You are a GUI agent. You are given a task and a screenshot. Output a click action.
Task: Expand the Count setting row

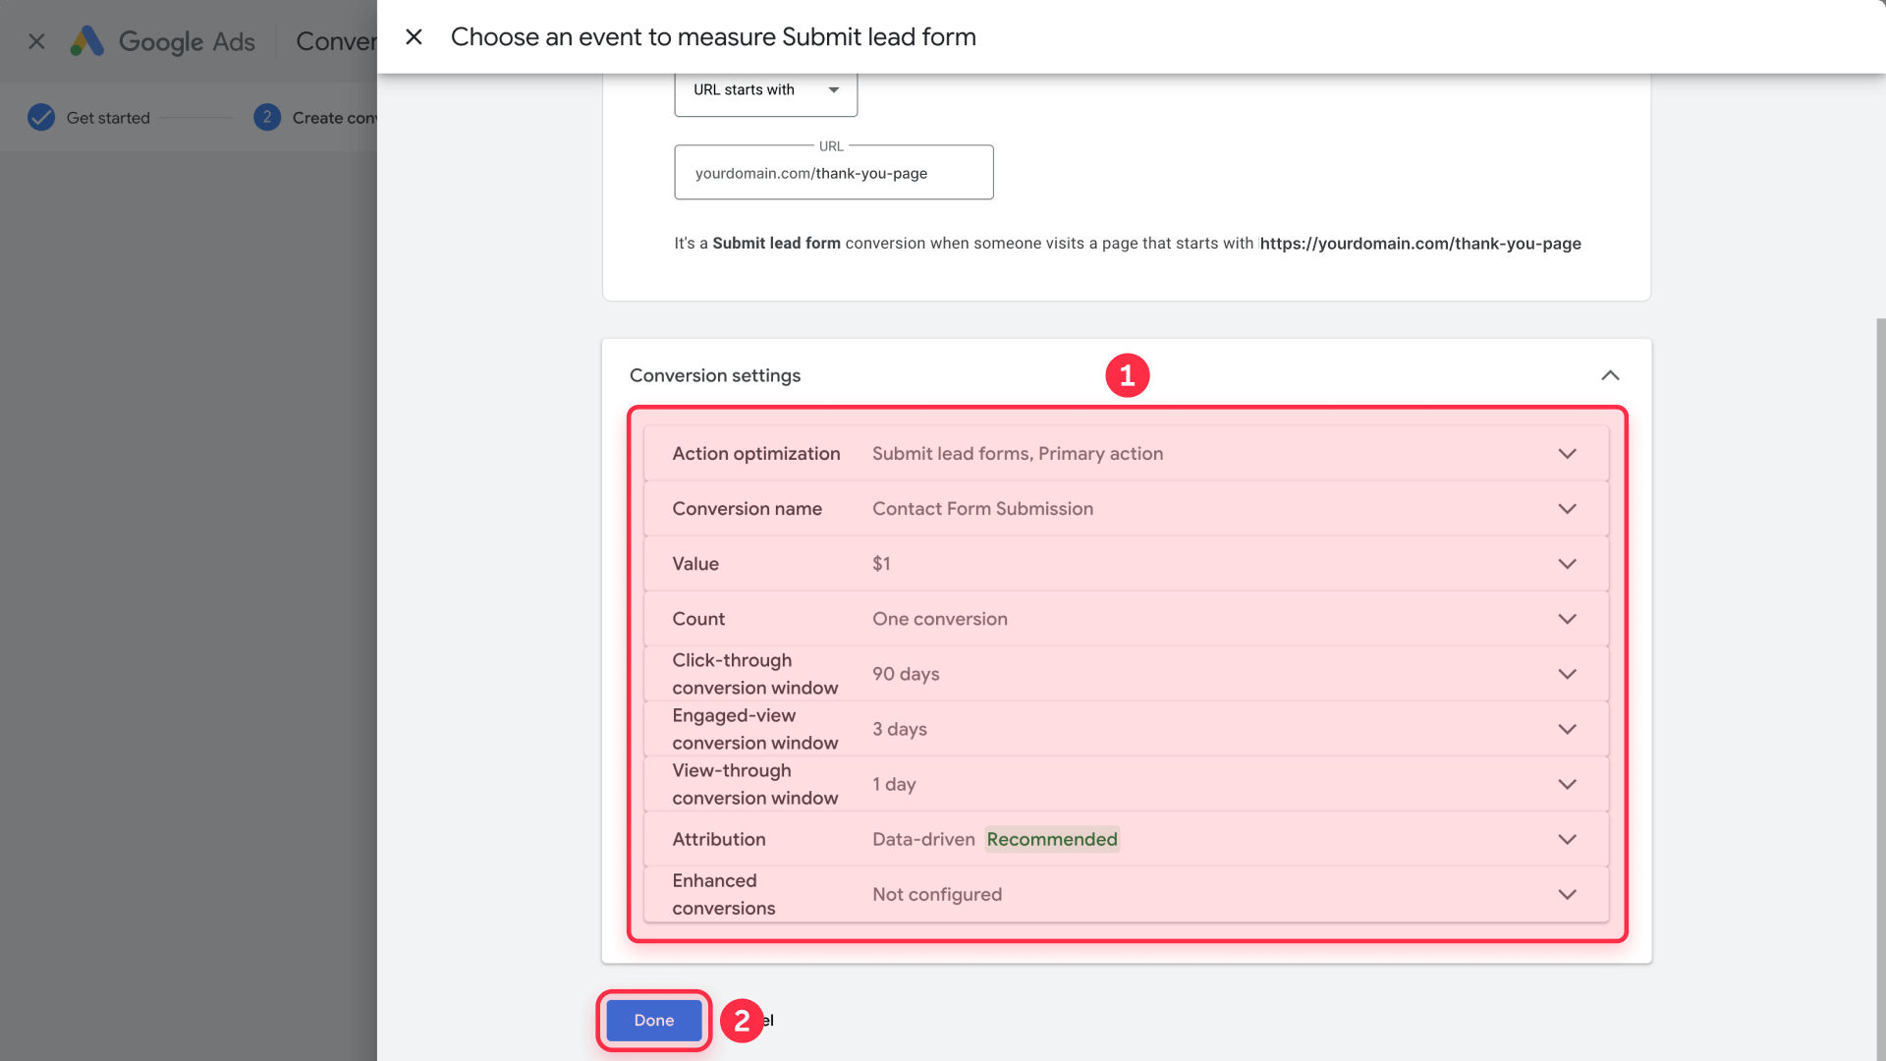click(x=1567, y=618)
